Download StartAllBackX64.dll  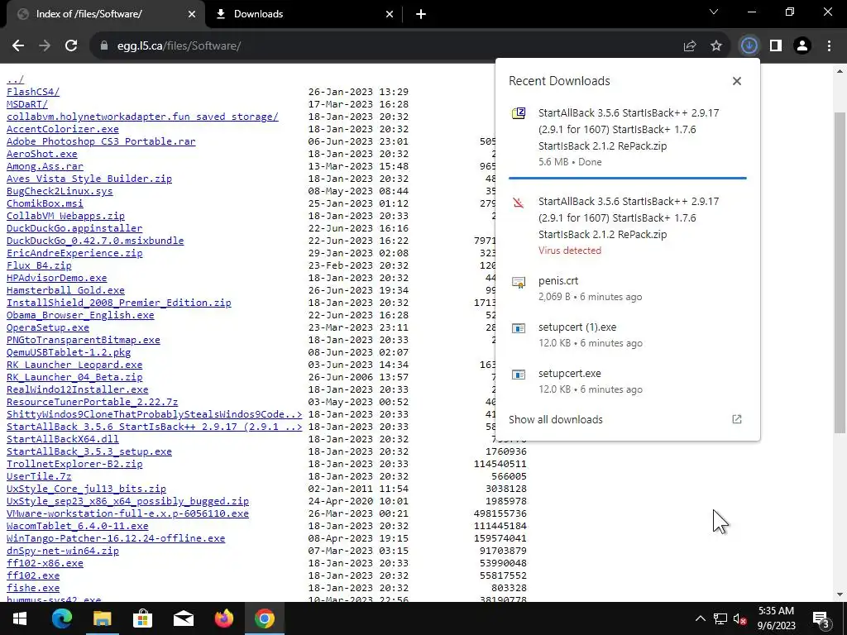[63, 440]
